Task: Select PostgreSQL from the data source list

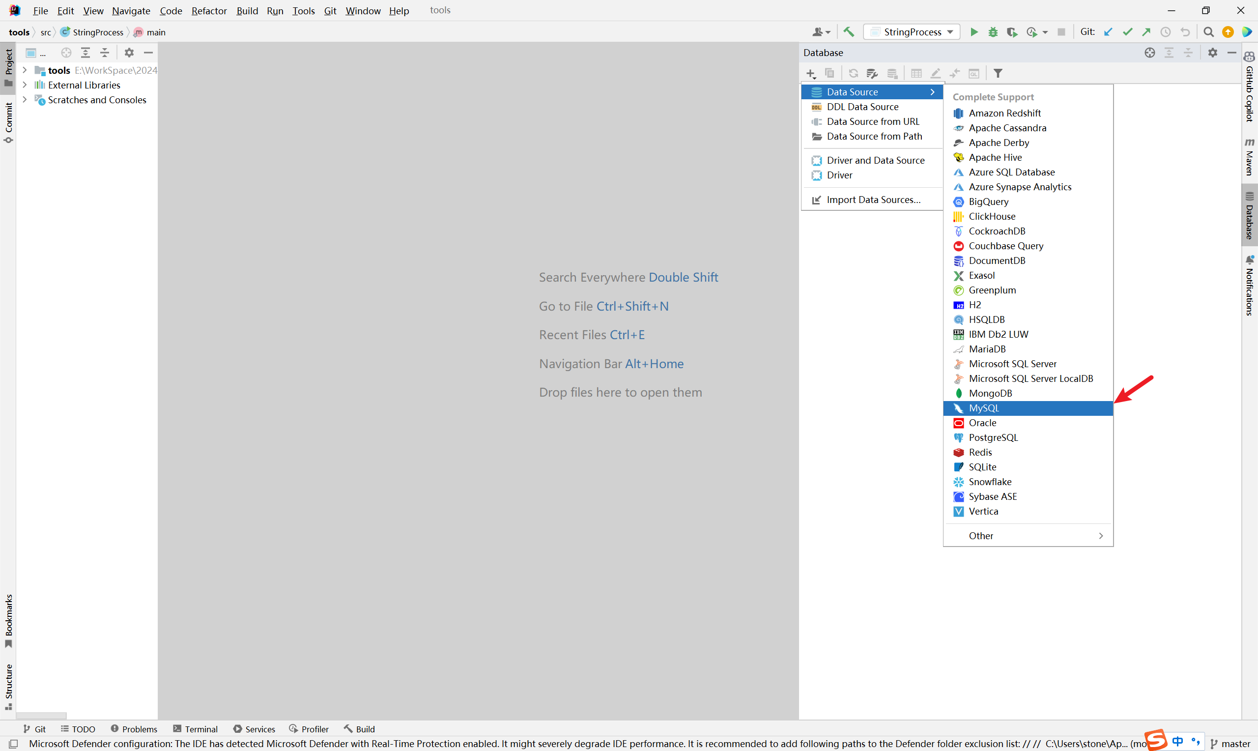Action: pos(1028,438)
